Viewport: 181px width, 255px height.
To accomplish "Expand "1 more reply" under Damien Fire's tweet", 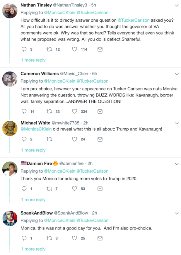I will (33, 200).
